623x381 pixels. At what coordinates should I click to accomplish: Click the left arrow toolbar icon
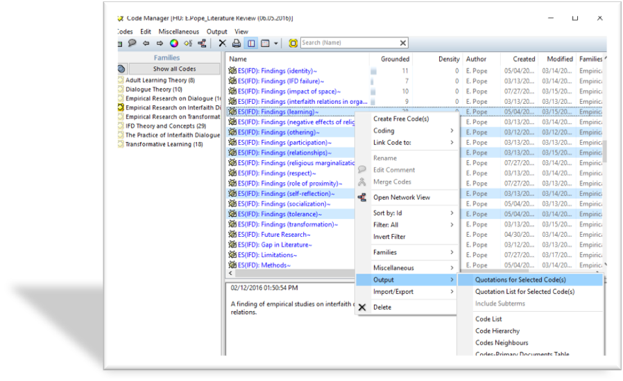tap(146, 43)
